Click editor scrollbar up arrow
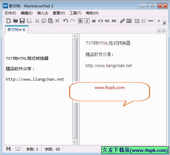Screen dimensions: 170x155 tap(75, 36)
